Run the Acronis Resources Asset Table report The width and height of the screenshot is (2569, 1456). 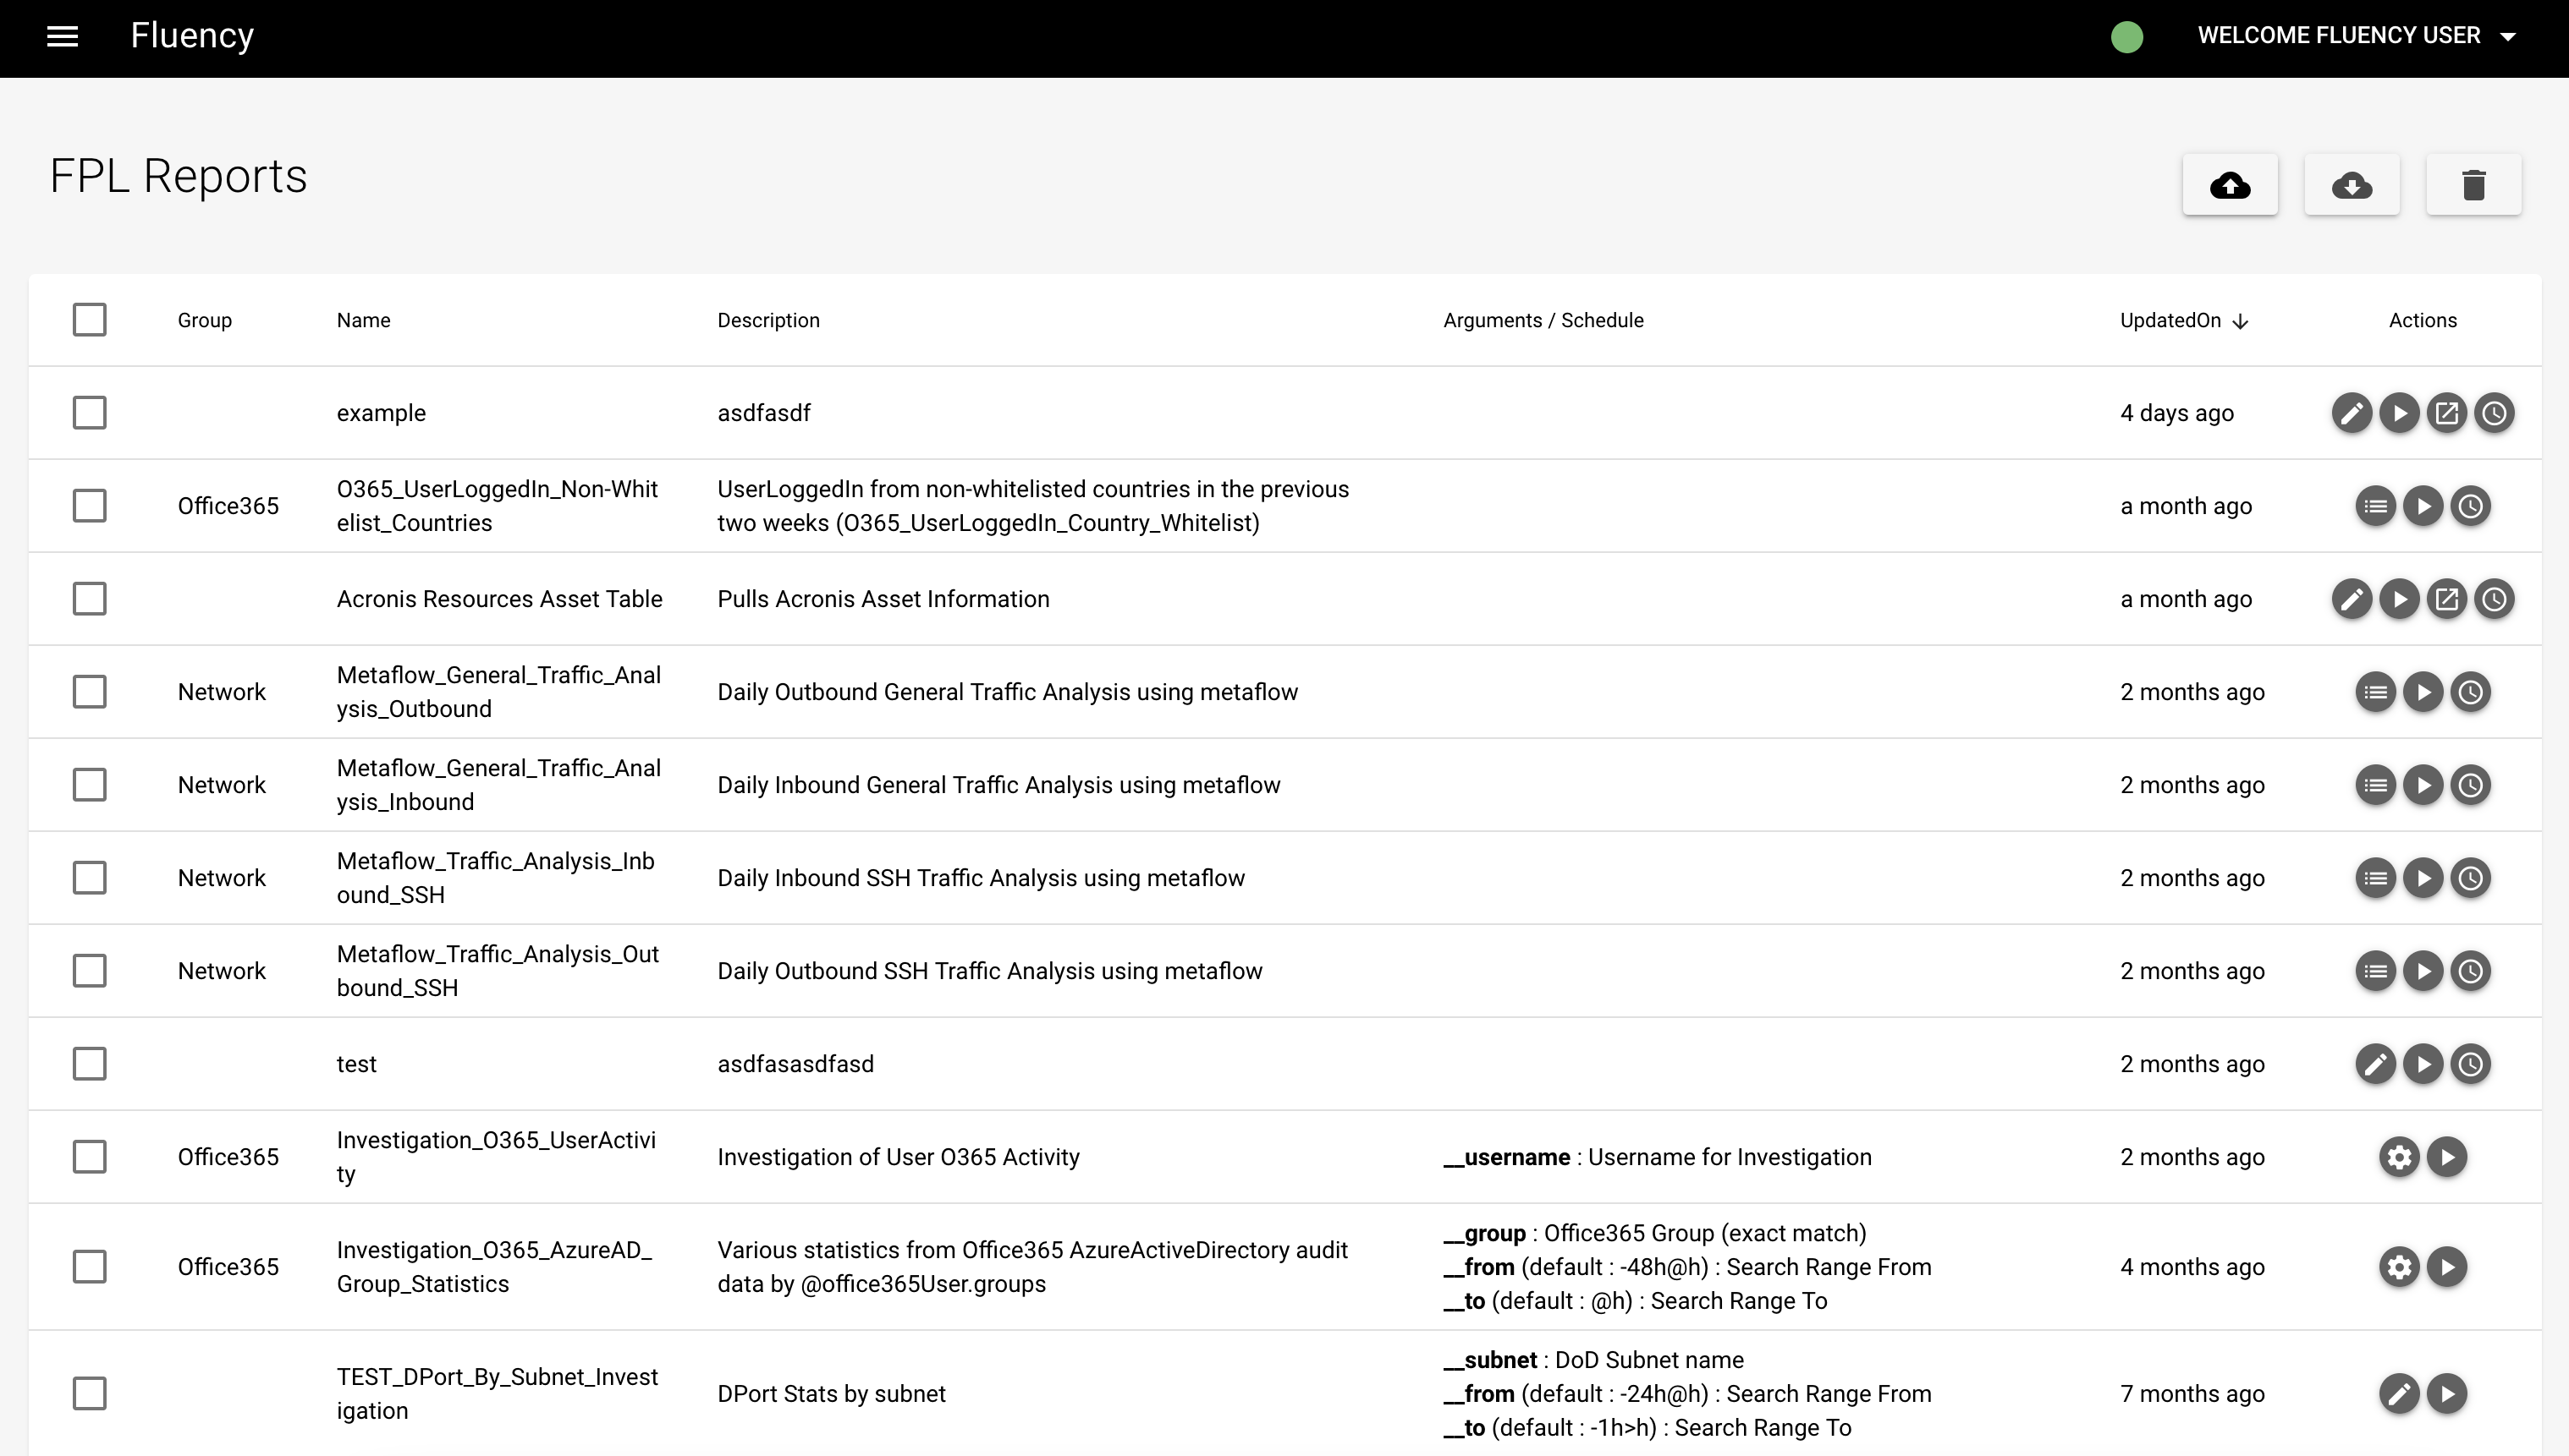tap(2399, 599)
